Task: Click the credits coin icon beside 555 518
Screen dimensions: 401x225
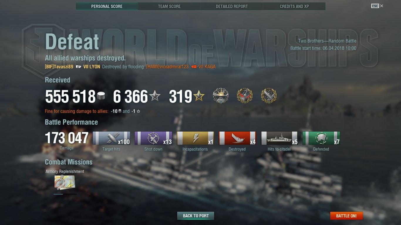Action: [x=101, y=96]
